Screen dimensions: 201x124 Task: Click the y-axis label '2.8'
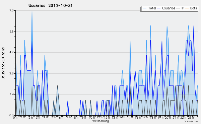(11, 73)
